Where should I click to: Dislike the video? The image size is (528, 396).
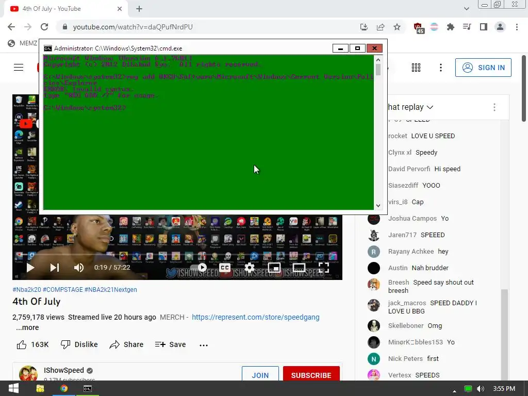tap(79, 344)
